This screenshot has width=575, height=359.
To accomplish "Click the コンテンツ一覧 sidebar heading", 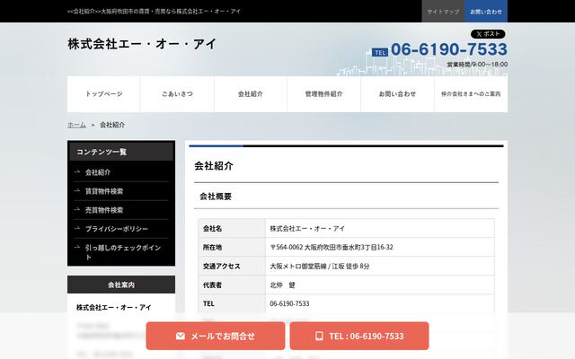I will [x=121, y=152].
